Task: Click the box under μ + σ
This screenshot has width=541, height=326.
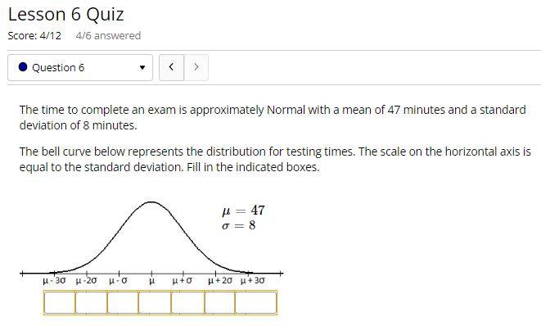Action: click(187, 302)
